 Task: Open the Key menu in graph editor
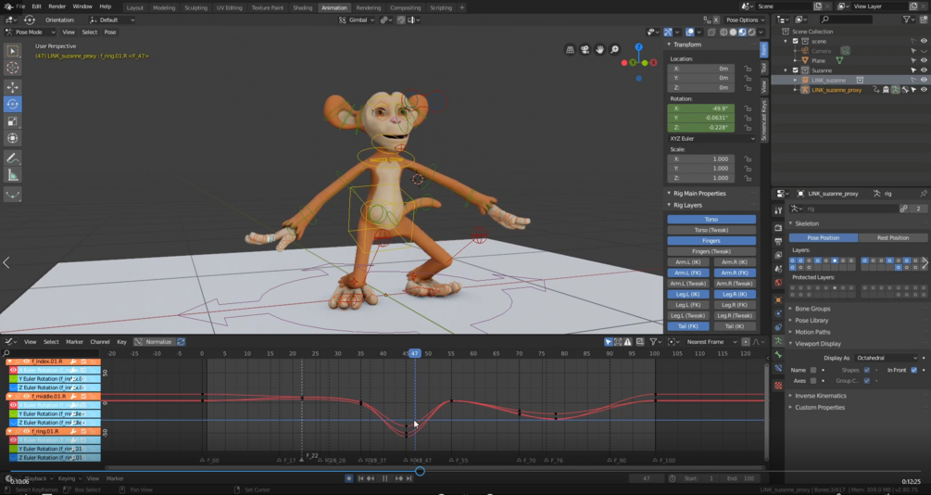pos(121,342)
